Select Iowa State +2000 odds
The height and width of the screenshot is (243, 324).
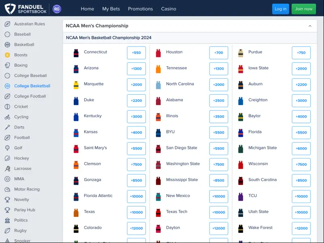(x=301, y=69)
